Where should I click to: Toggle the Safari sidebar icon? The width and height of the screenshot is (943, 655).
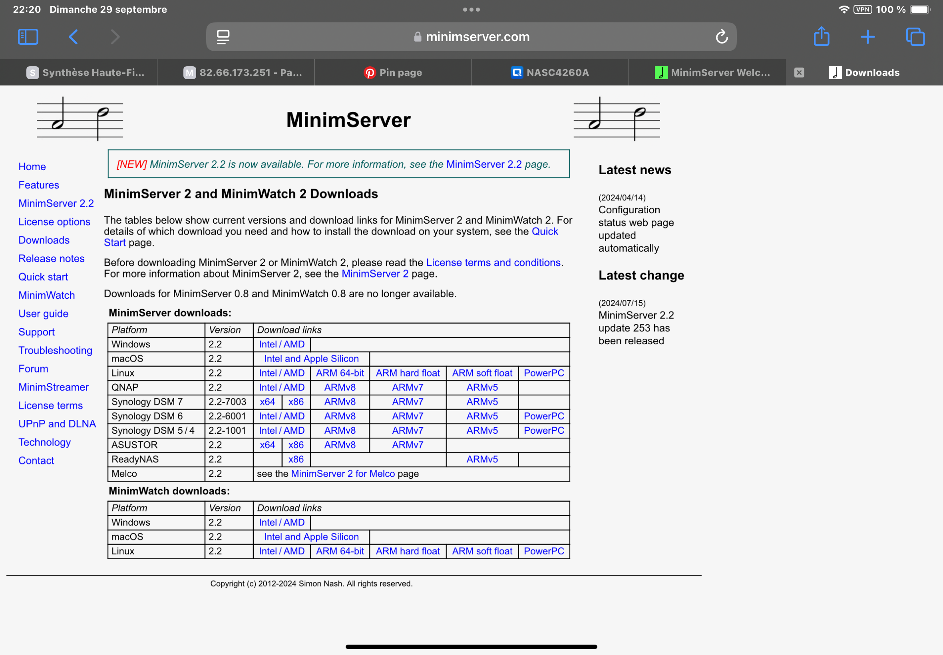click(x=28, y=37)
